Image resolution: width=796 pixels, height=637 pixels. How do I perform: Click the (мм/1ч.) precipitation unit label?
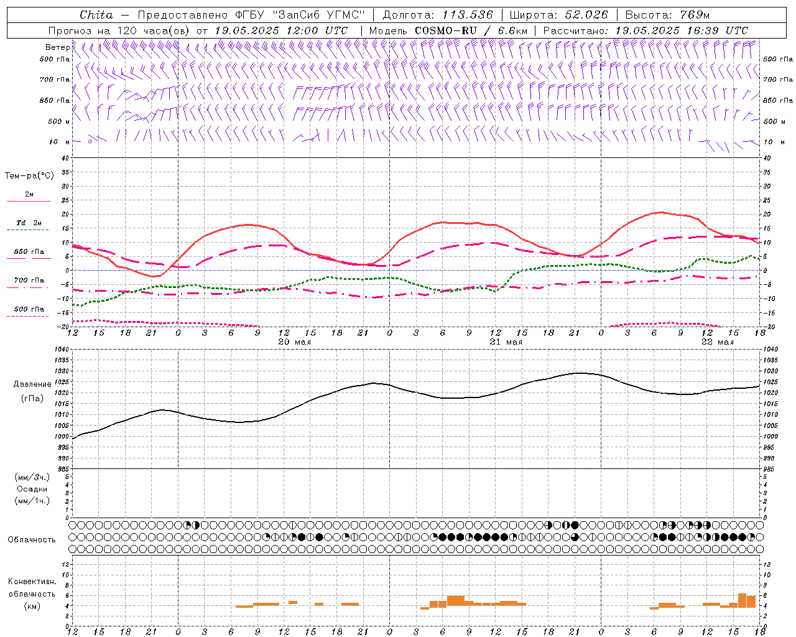coord(32,501)
